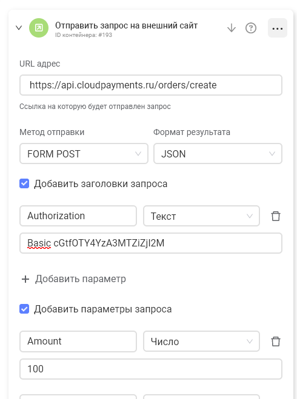Delete the Authorization header with trash icon
The width and height of the screenshot is (297, 399).
coord(276,216)
